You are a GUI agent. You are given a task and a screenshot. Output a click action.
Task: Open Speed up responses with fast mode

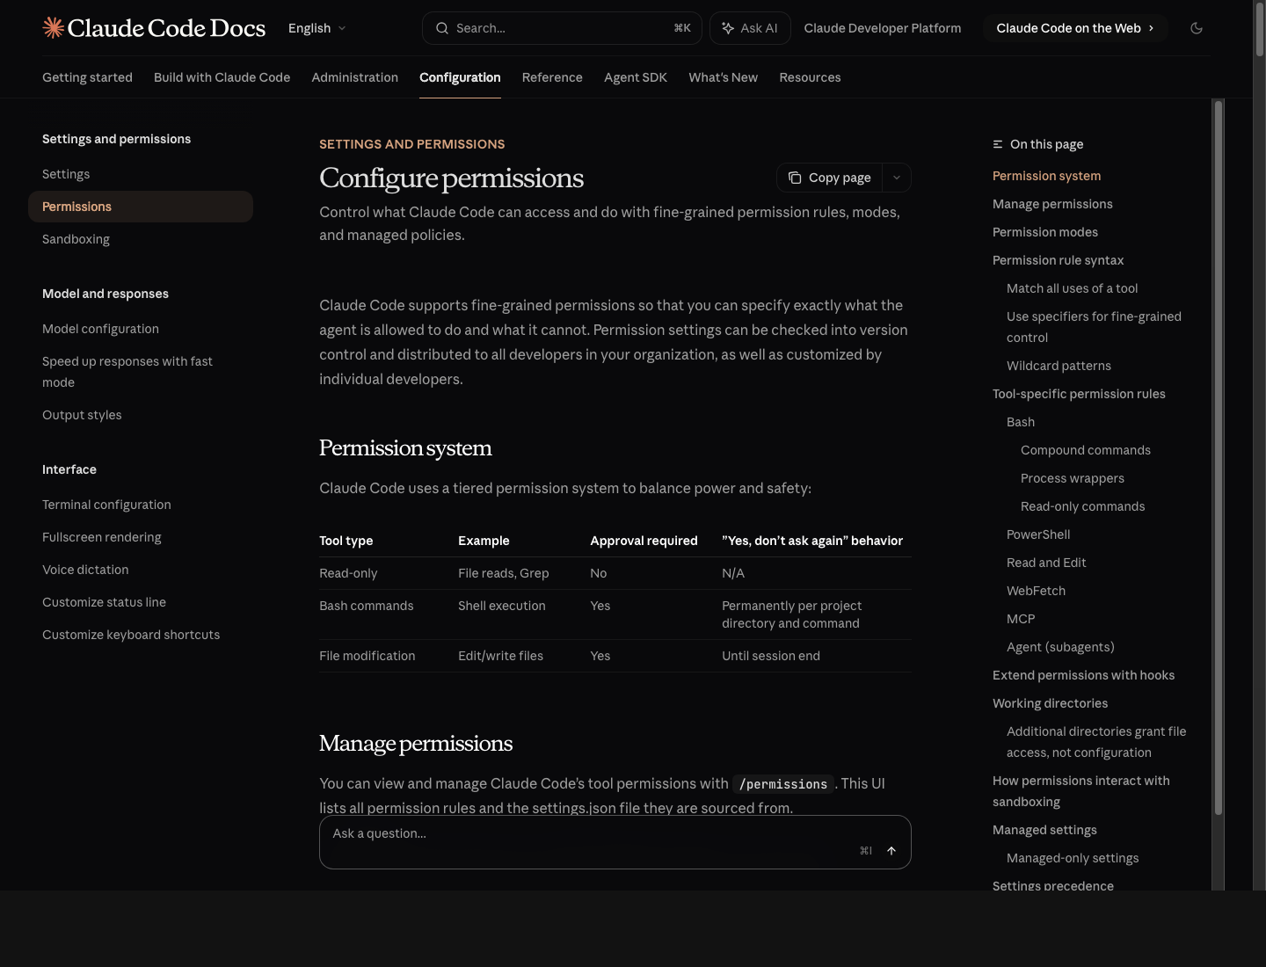coord(141,372)
